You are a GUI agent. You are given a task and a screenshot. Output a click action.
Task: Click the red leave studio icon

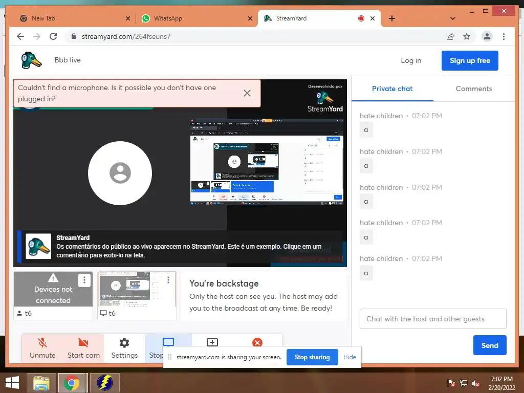[257, 342]
